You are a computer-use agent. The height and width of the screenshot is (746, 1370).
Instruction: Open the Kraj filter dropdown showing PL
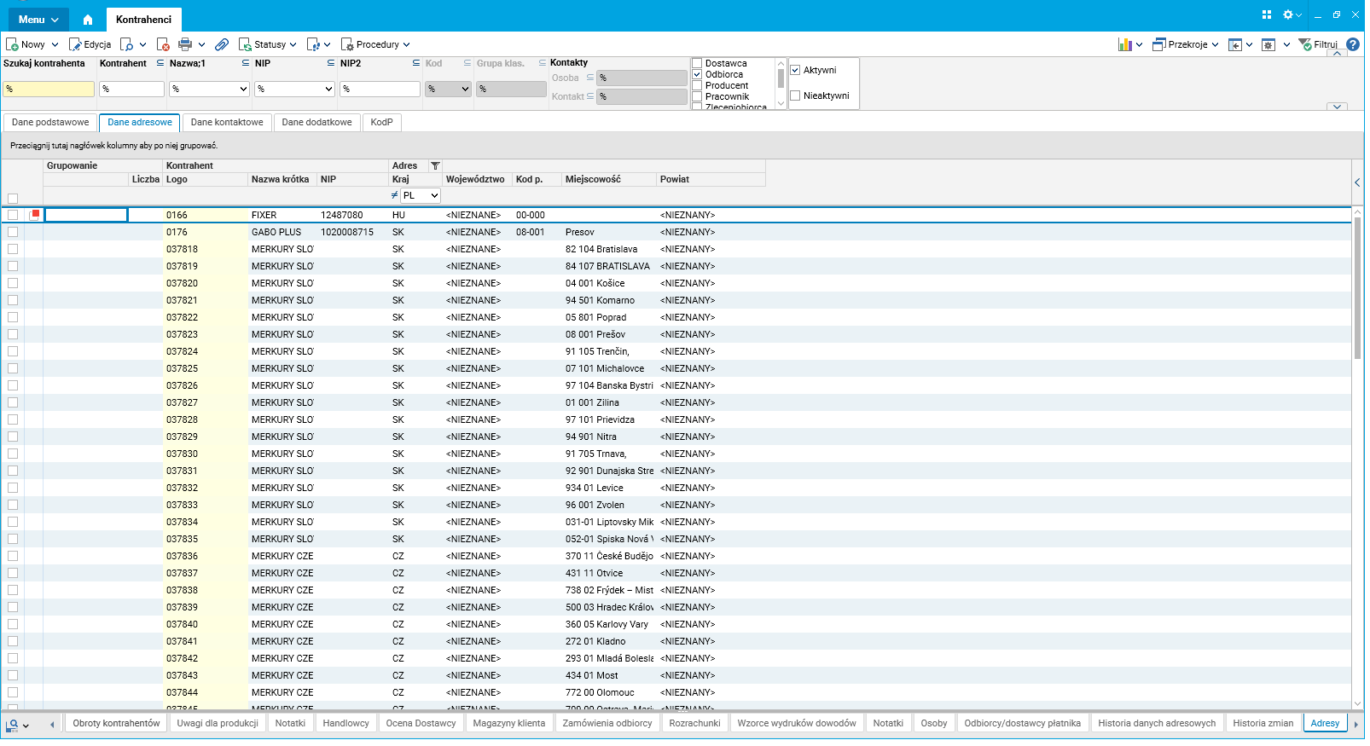click(x=421, y=196)
